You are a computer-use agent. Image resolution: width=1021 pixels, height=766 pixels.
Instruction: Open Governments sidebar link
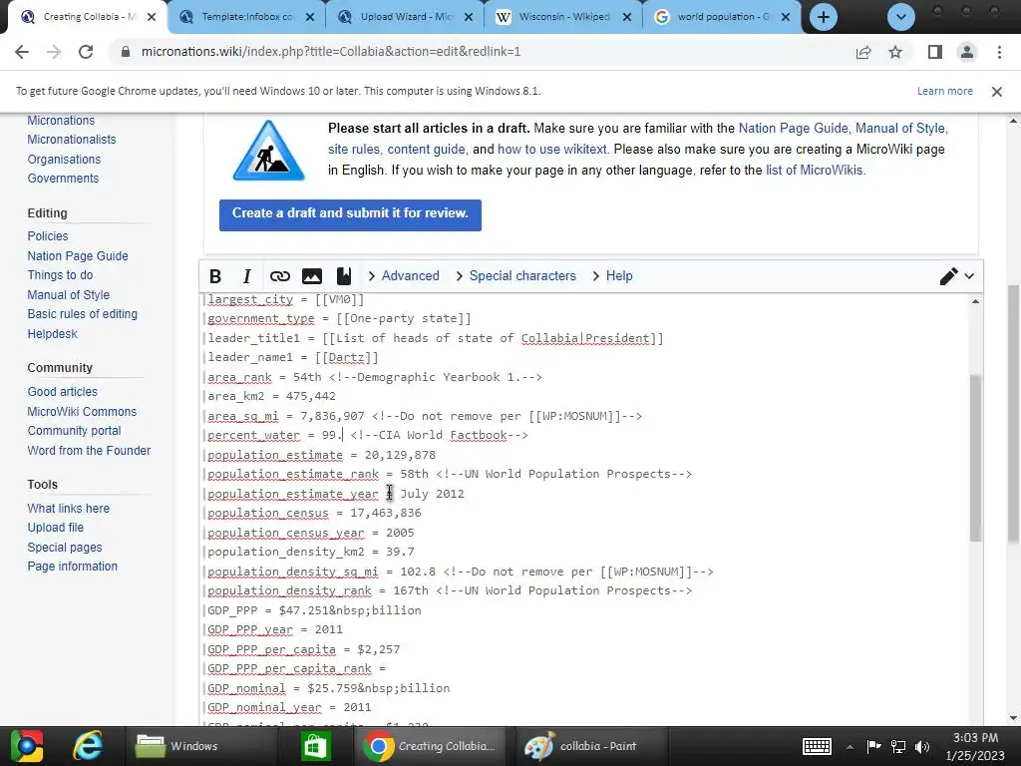pos(63,178)
